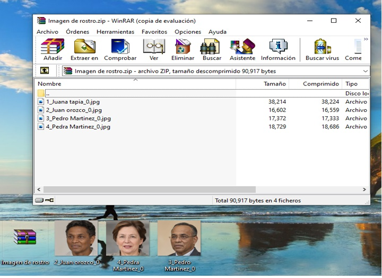Launch the Asistente wizard icon
This screenshot has width=382, height=278.
tap(242, 49)
